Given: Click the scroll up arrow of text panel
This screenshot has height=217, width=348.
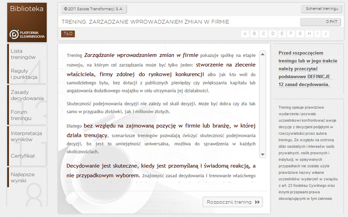Looking at the screenshot, I should 263,54.
